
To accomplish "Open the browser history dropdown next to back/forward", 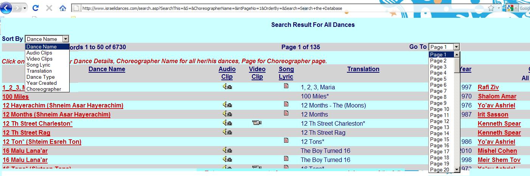I will click(x=25, y=8).
